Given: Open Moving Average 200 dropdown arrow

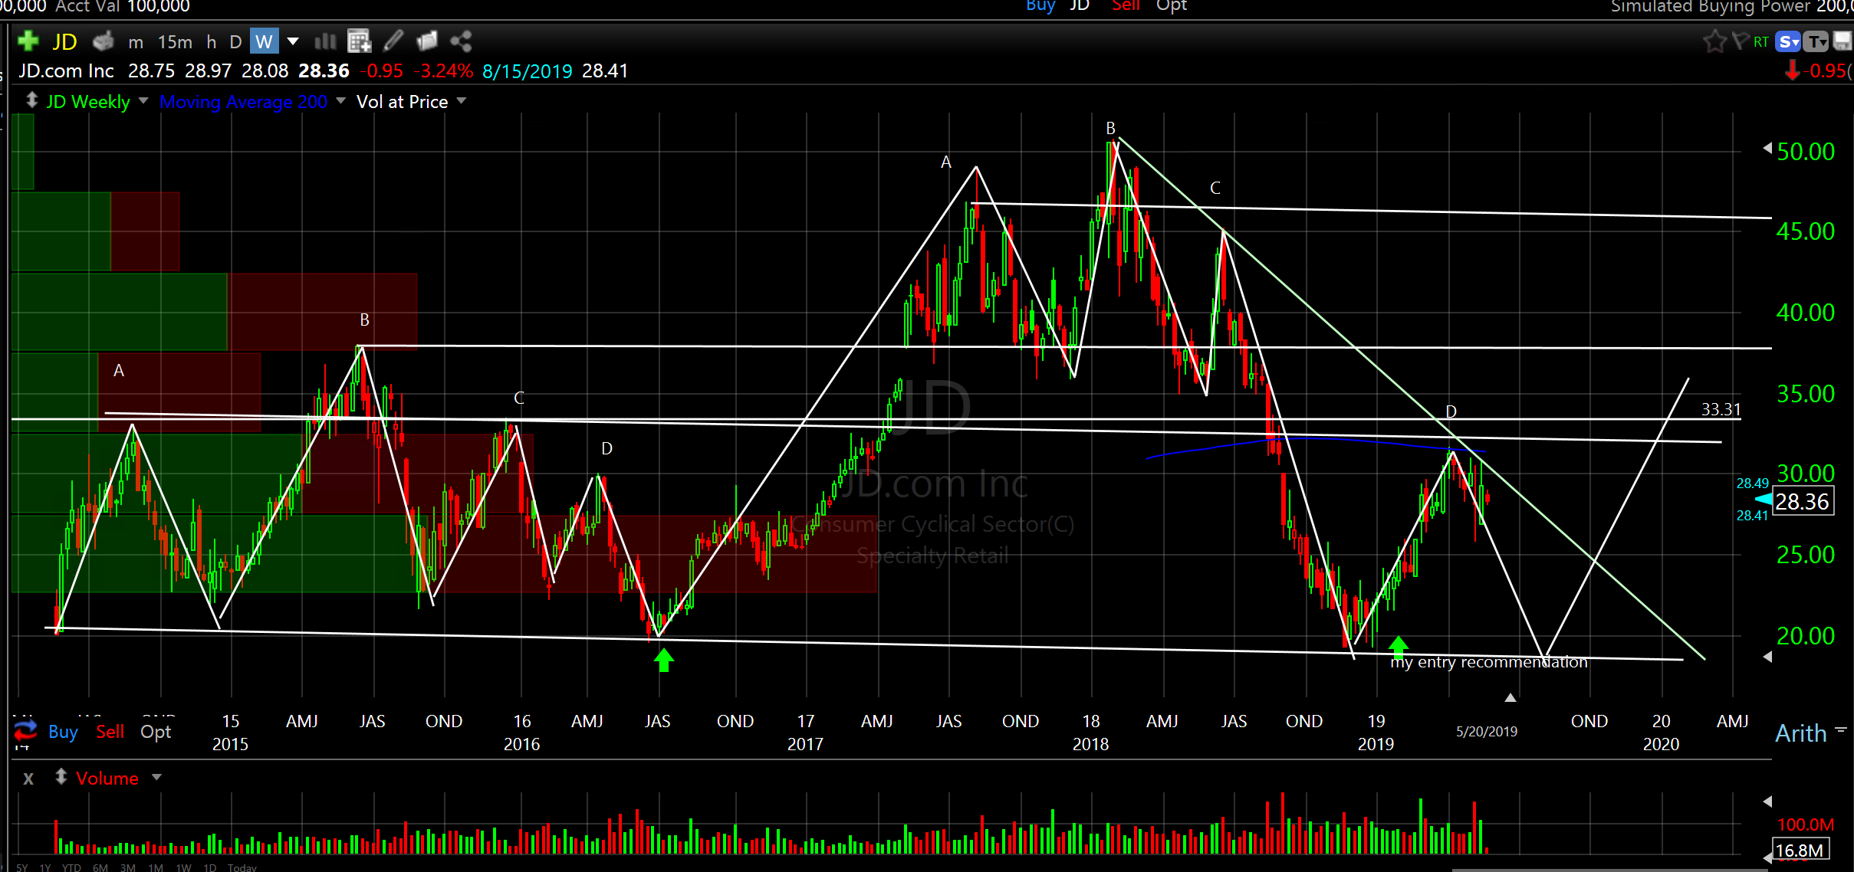Looking at the screenshot, I should point(340,101).
